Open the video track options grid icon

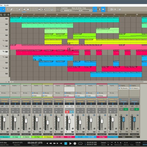pos(112,9)
